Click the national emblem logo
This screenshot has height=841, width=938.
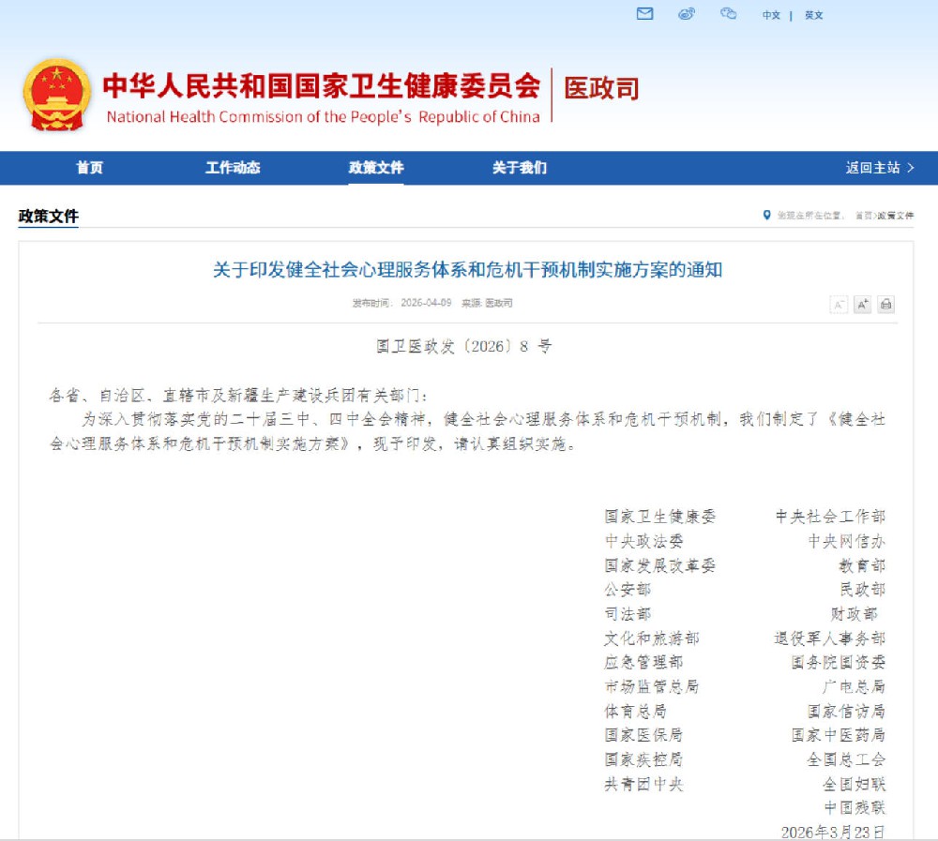click(55, 94)
